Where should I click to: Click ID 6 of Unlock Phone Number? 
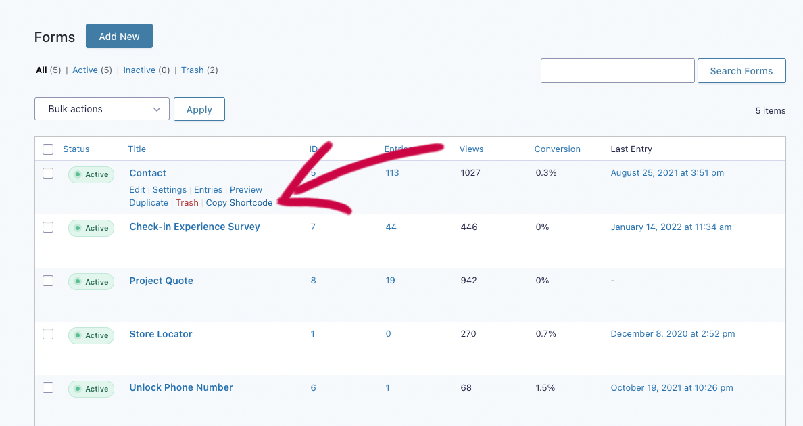[314, 387]
